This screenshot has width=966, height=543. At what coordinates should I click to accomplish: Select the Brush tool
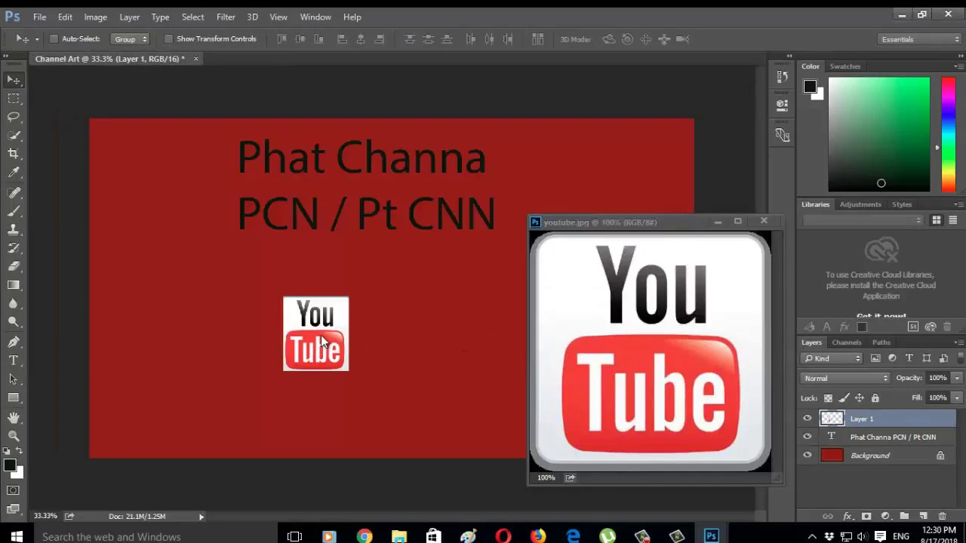point(14,210)
